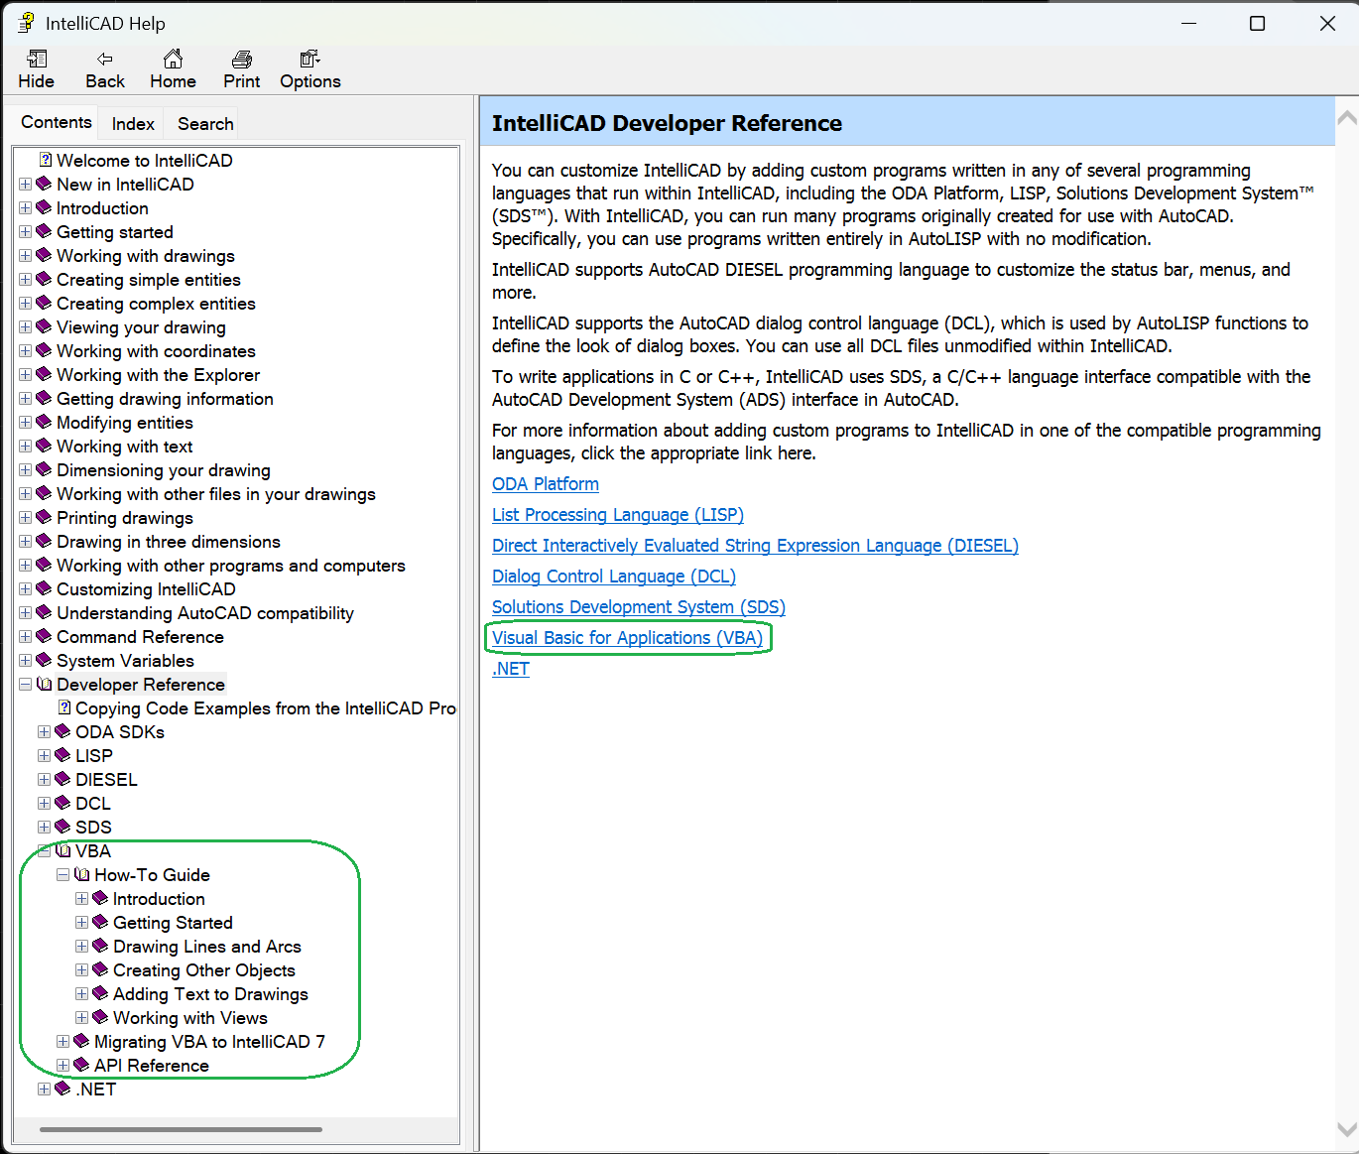Switch to the Contents tab
Image resolution: width=1359 pixels, height=1154 pixels.
click(x=57, y=122)
